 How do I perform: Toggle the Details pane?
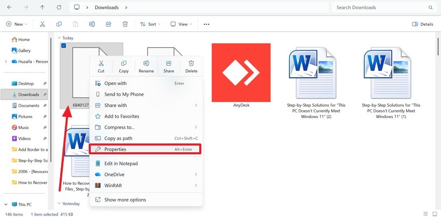(423, 24)
